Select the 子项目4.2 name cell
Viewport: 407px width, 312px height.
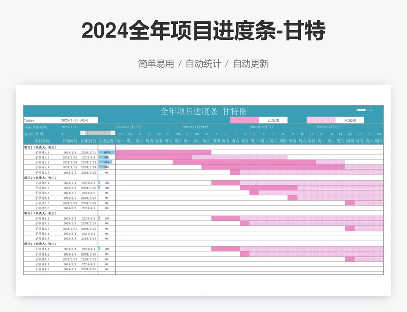[42, 254]
